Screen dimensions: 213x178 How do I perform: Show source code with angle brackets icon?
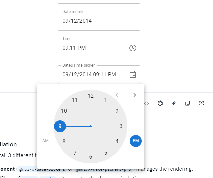(147, 103)
